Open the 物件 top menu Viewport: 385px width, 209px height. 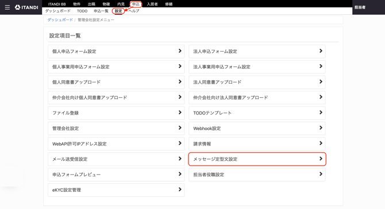click(76, 4)
